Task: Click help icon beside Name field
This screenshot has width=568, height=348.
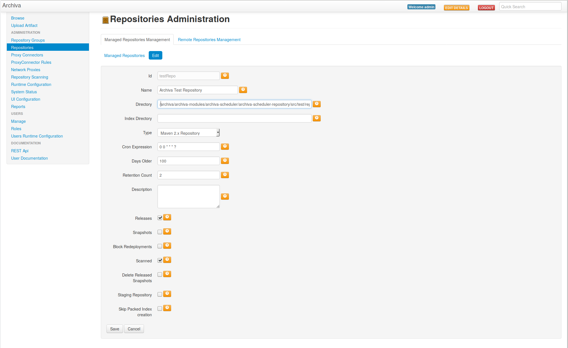Action: pos(243,90)
